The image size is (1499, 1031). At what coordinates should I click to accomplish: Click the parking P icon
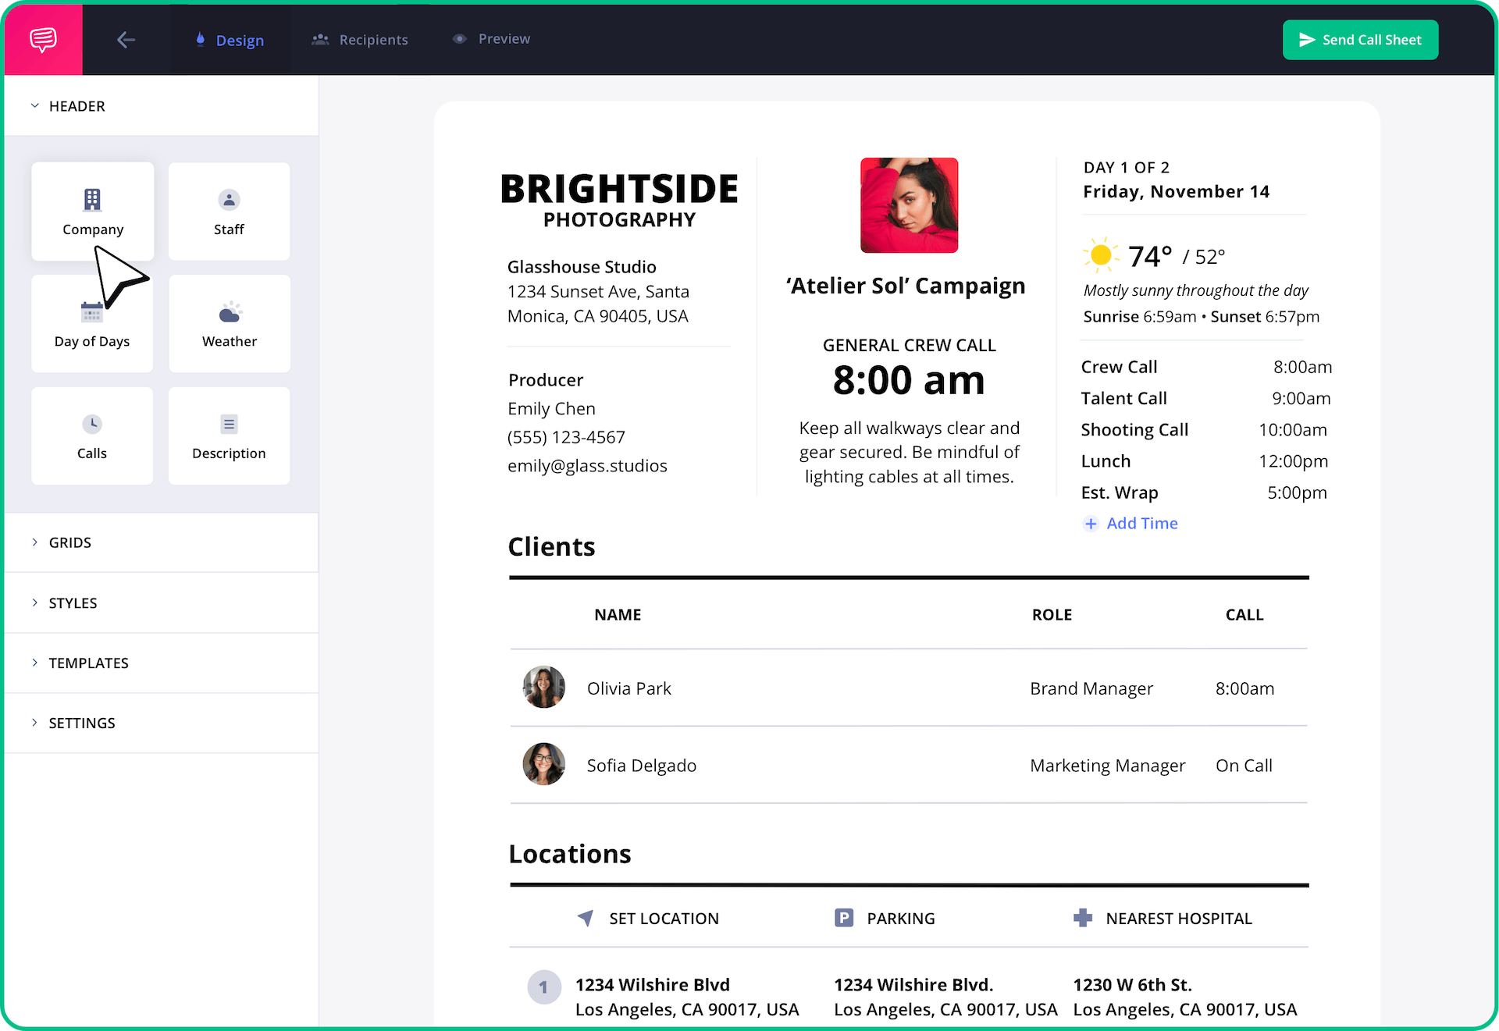click(843, 918)
